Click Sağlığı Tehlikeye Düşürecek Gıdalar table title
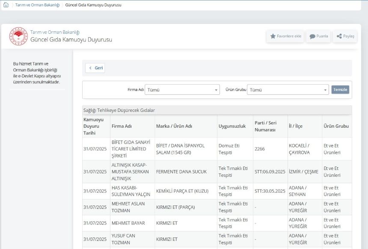 [x=119, y=110]
